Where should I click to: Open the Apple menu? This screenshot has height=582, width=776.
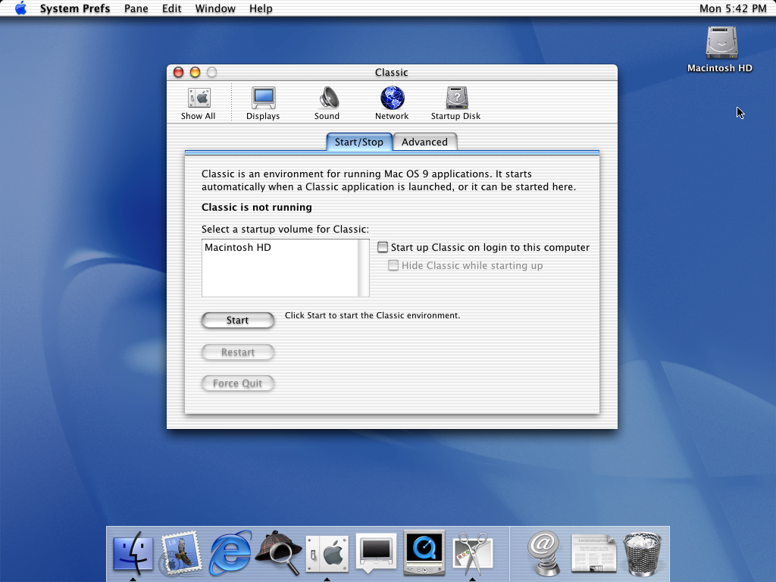pyautogui.click(x=20, y=8)
